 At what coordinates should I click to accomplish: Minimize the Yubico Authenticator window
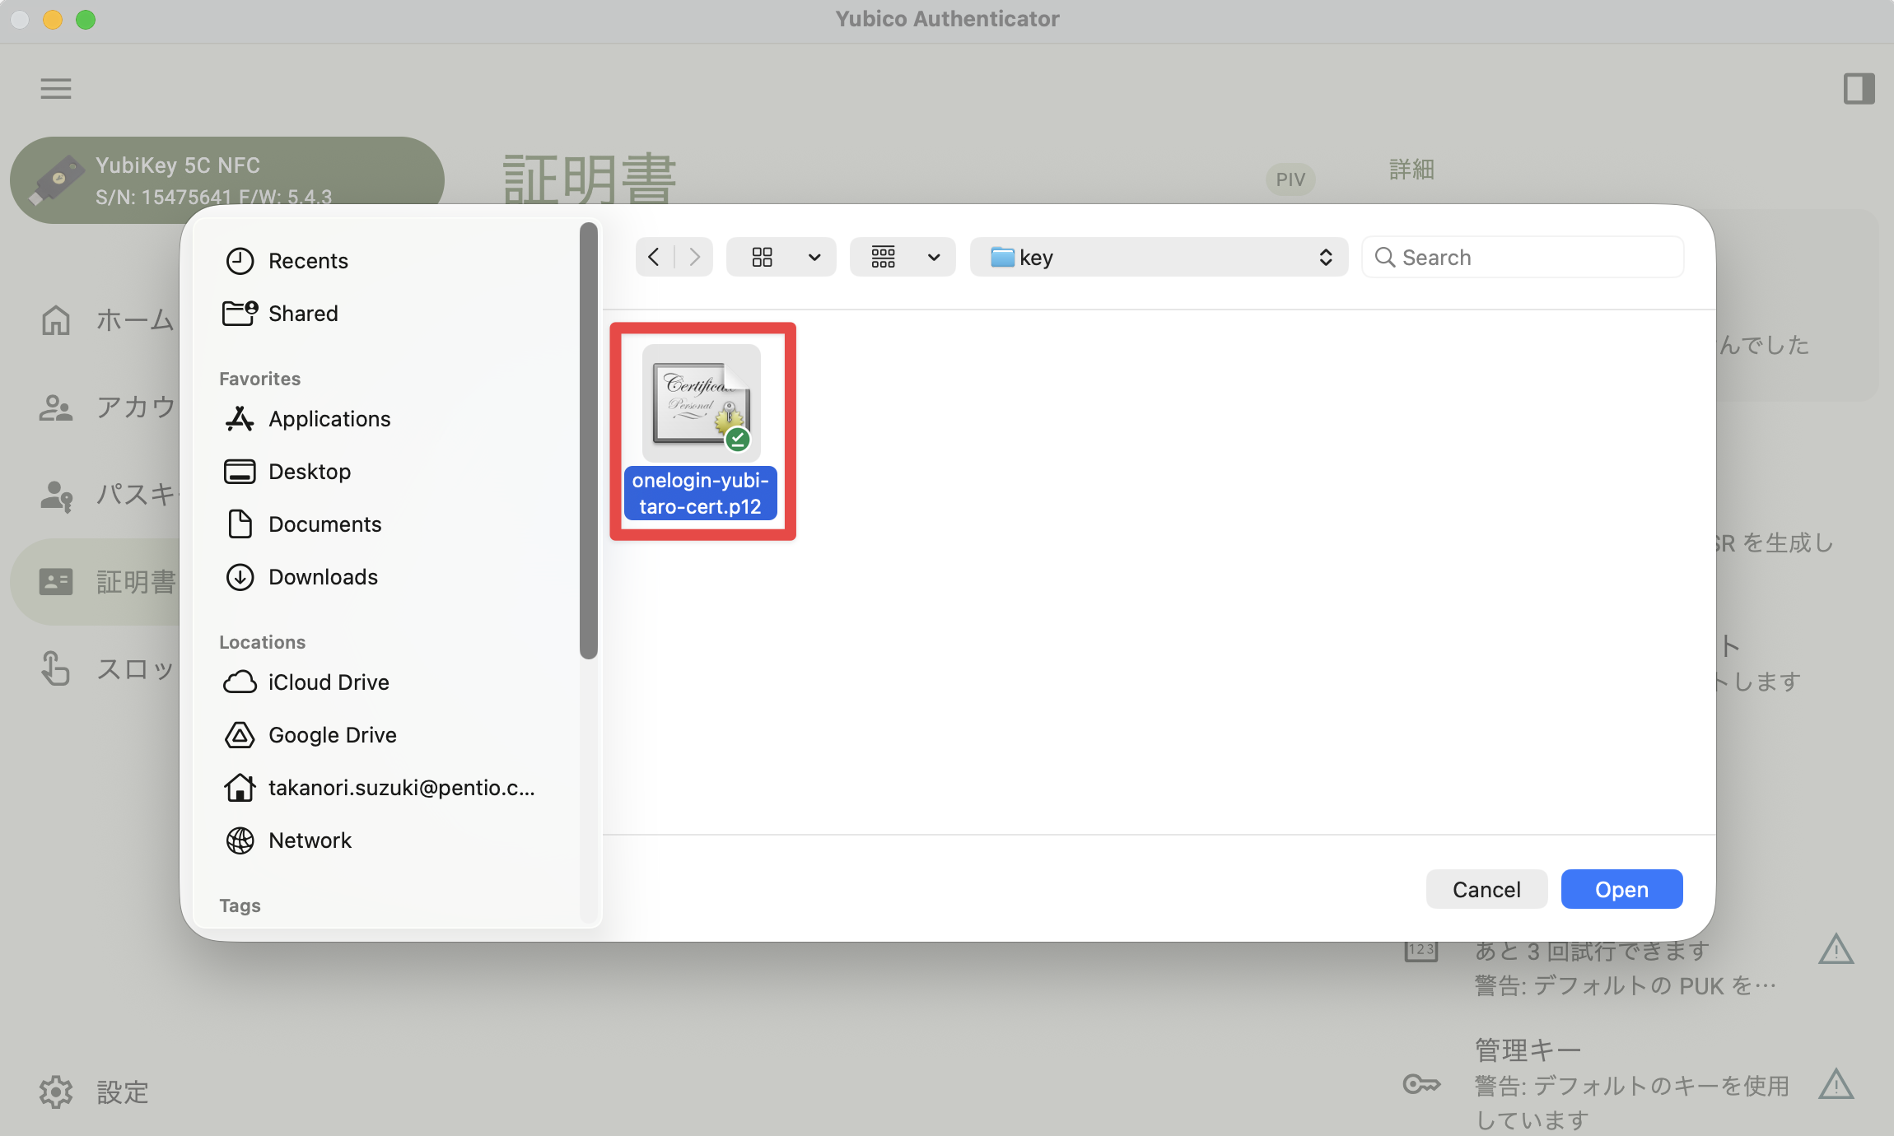pos(53,20)
